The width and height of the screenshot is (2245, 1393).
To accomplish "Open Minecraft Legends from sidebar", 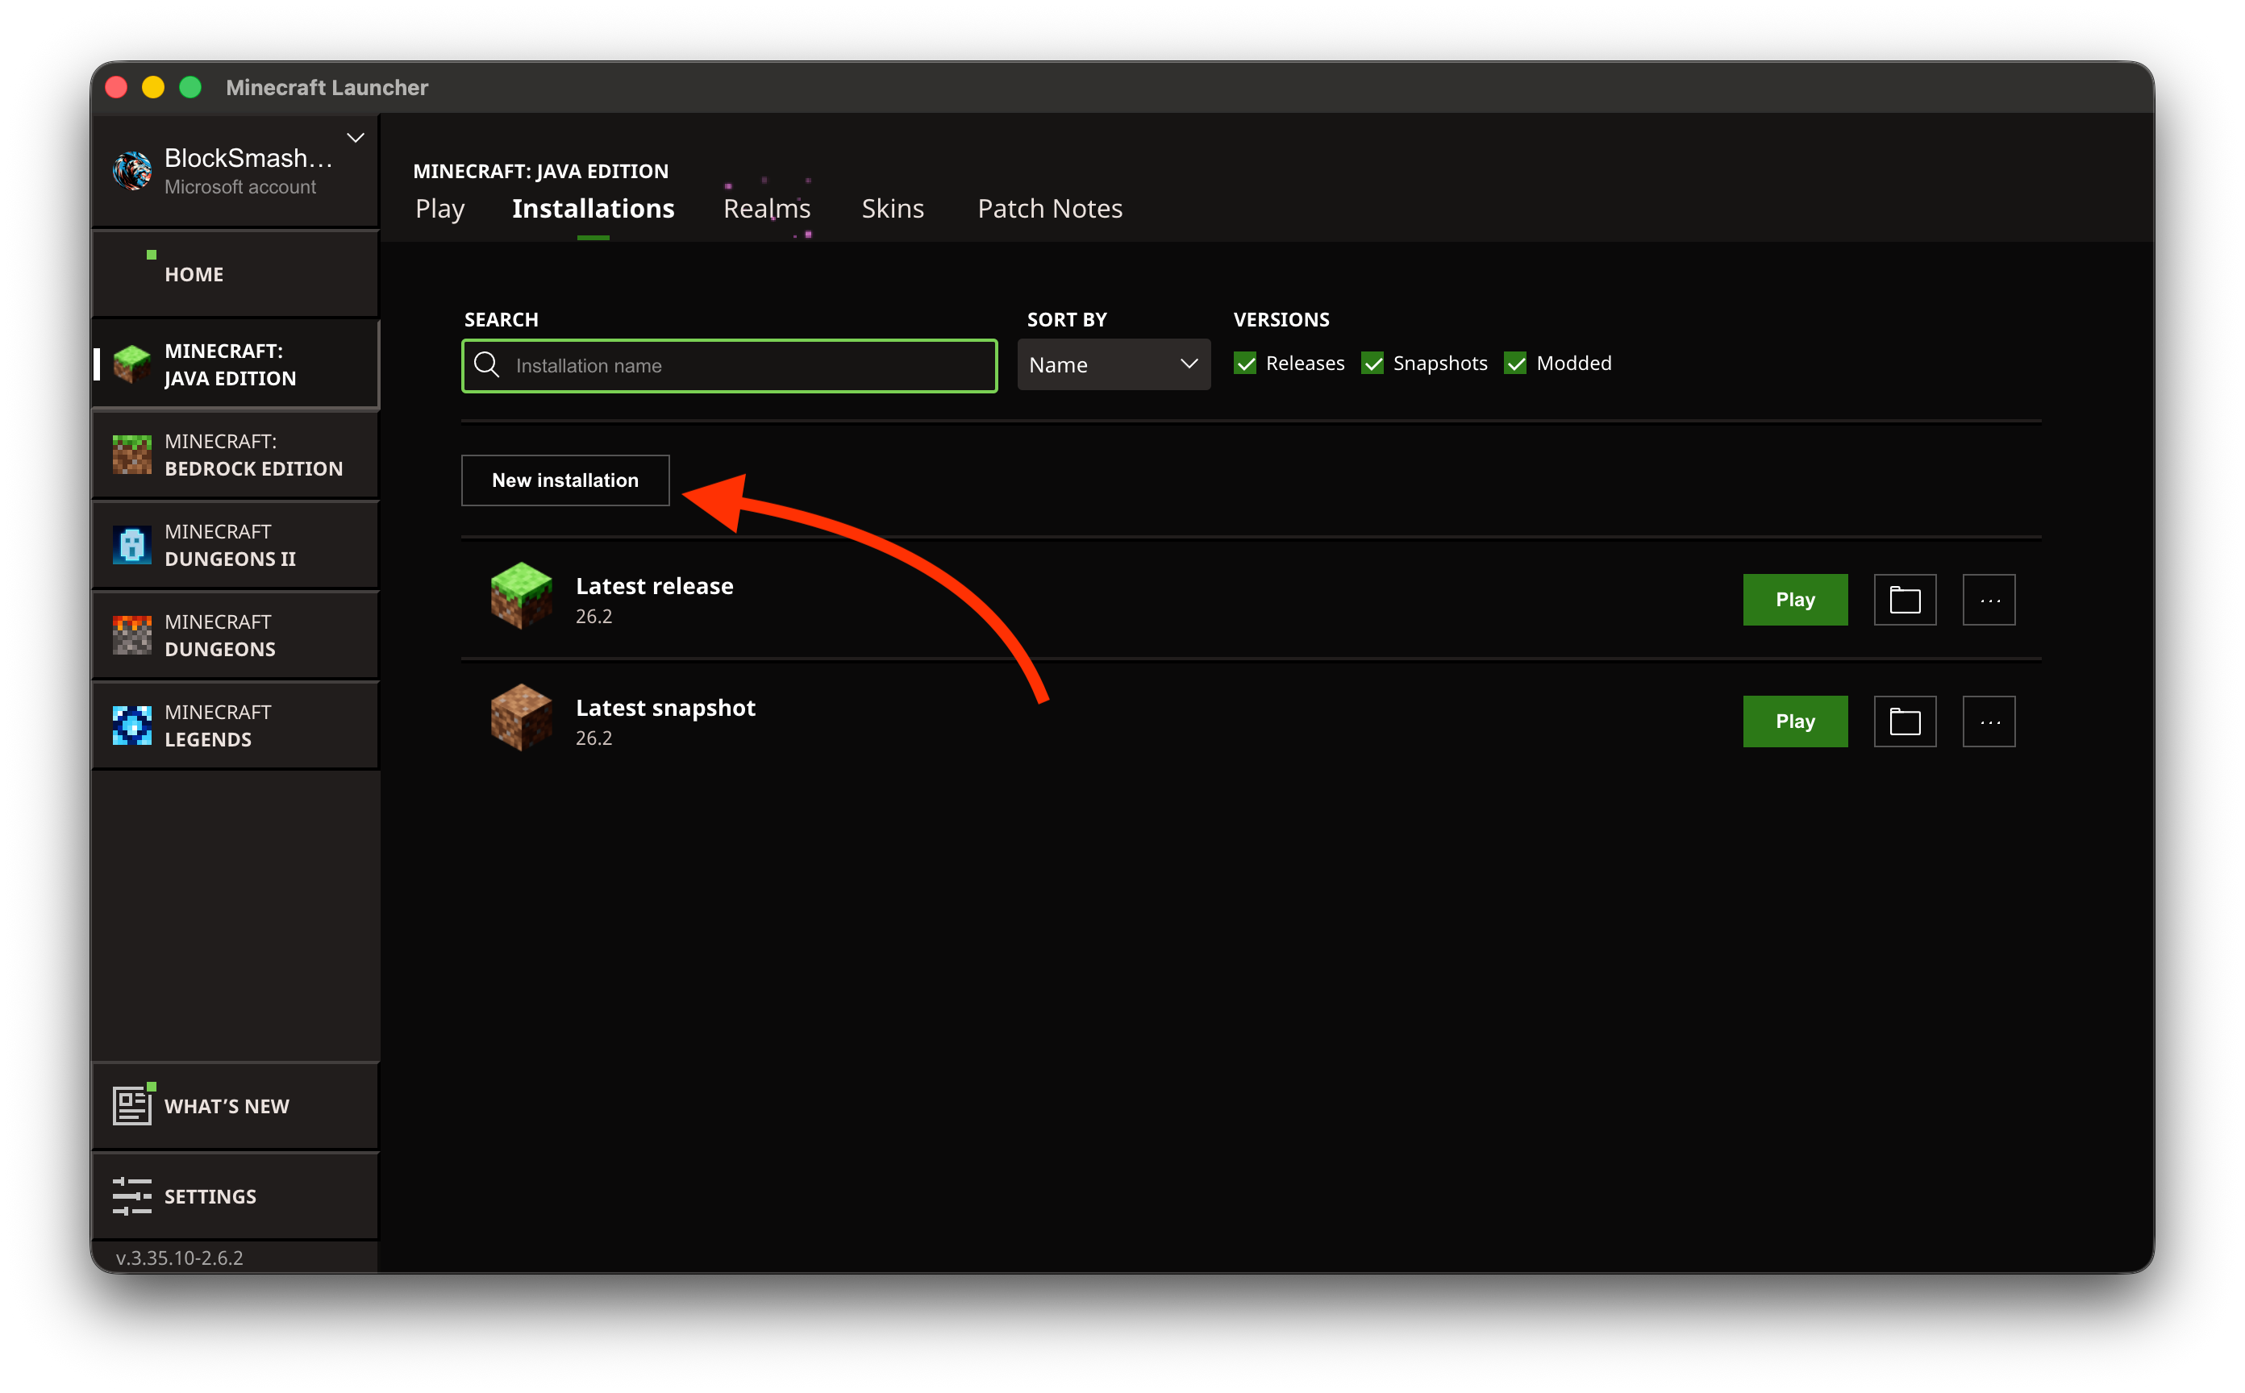I will click(x=236, y=725).
